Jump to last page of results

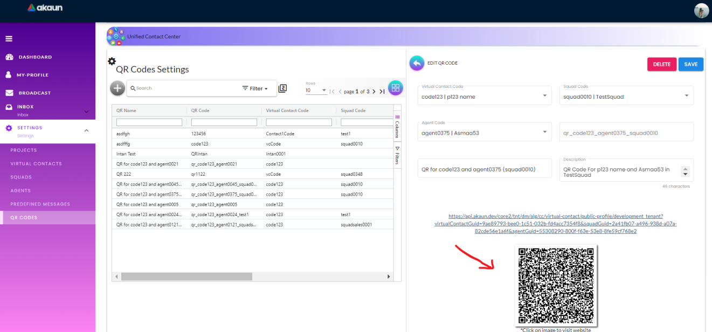pyautogui.click(x=382, y=92)
